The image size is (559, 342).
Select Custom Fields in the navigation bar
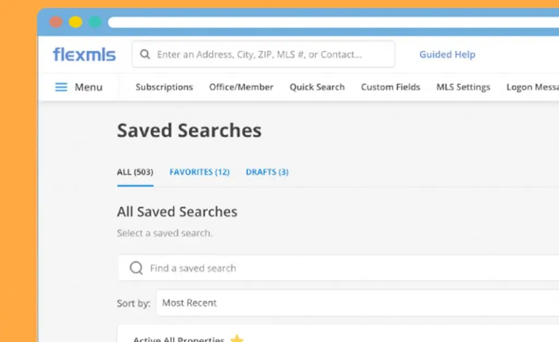390,87
